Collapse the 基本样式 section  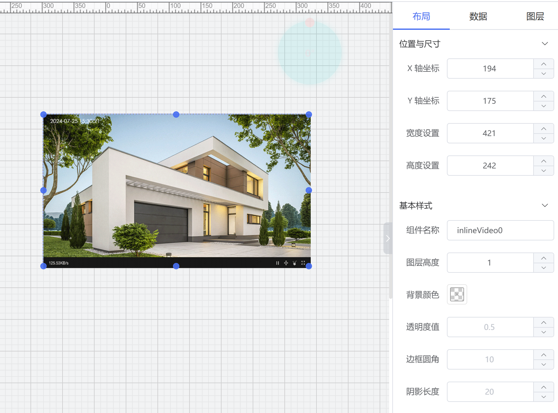pos(545,205)
